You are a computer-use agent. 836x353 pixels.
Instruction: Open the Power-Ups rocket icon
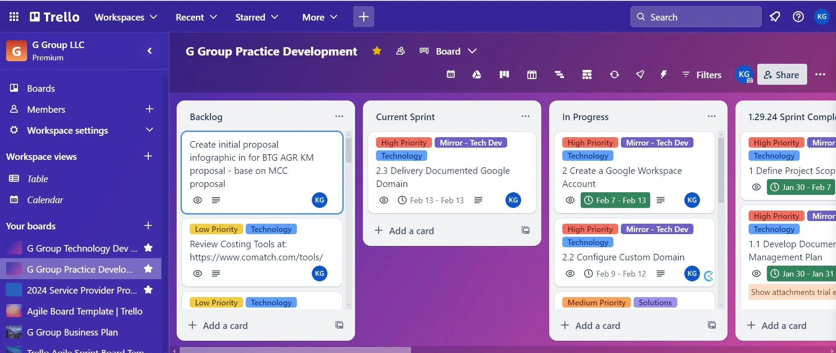point(640,74)
